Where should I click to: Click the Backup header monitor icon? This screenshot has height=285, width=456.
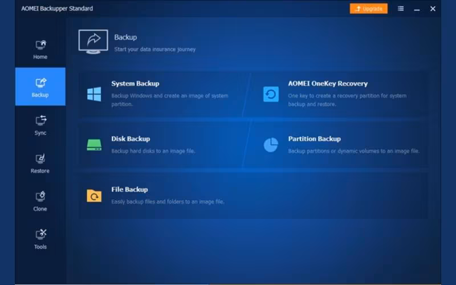[93, 42]
